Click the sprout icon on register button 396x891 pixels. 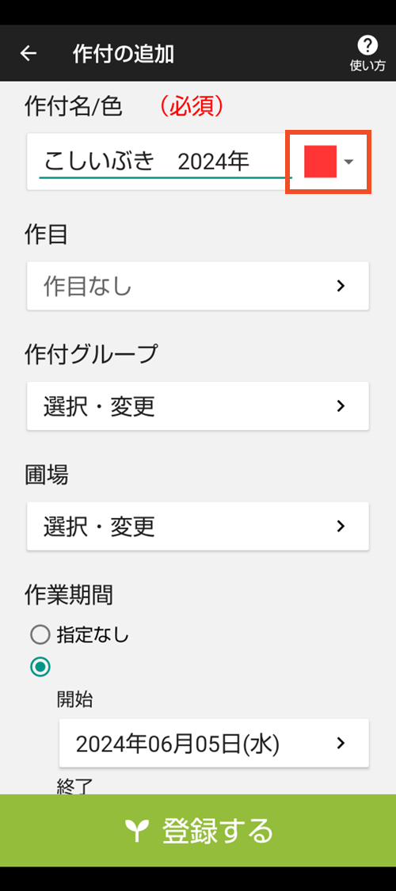coord(137,831)
